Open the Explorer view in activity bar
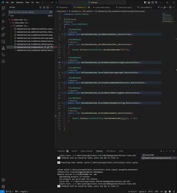Image resolution: width=177 pixels, height=193 pixels. 3,8
